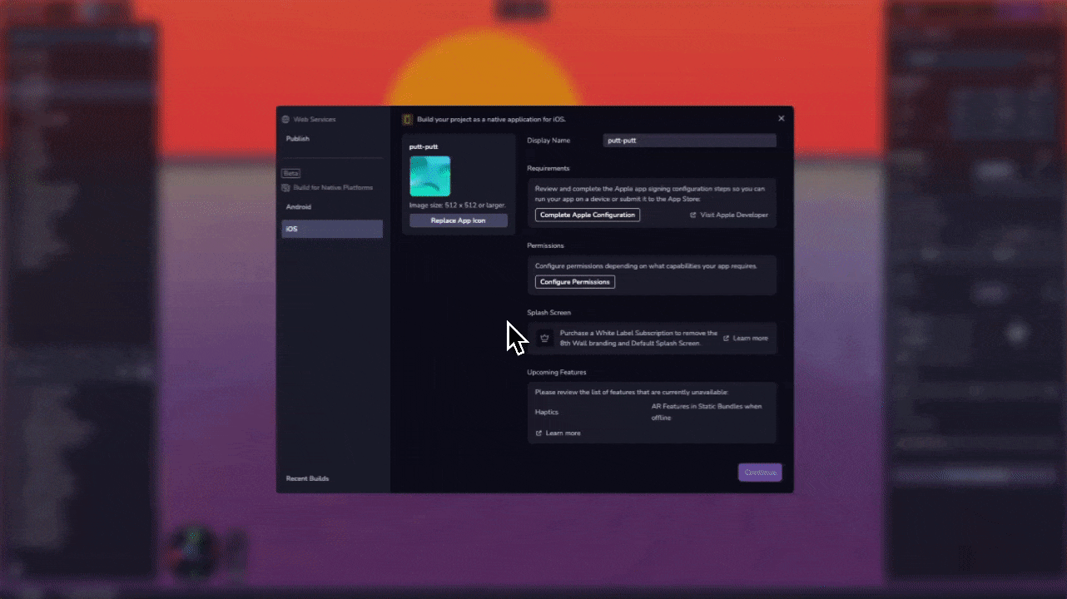Screen dimensions: 1067x599
Task: Click Continue to proceed with the build
Action: 759,472
